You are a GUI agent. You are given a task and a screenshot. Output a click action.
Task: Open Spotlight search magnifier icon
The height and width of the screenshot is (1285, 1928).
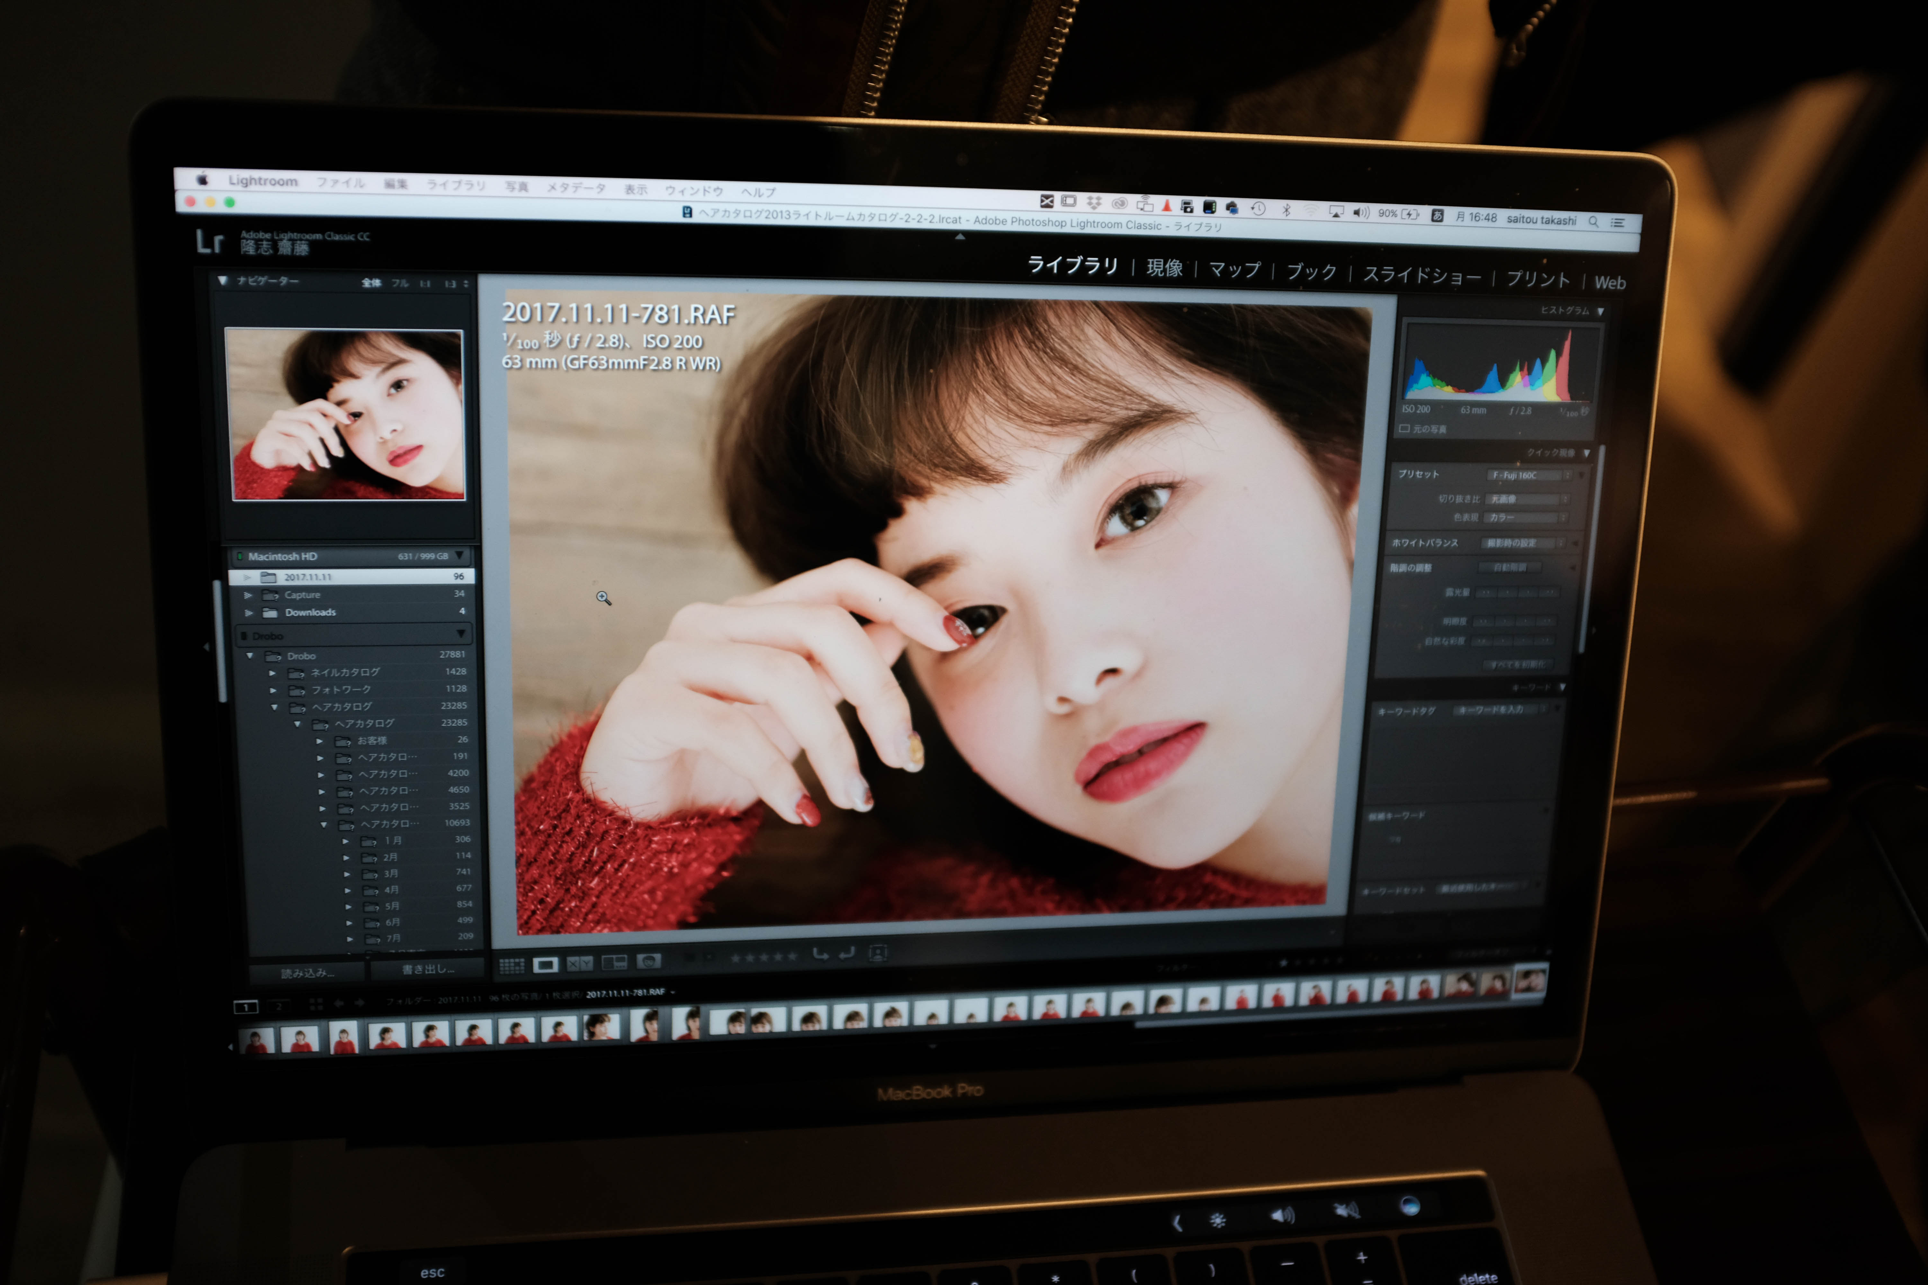click(1593, 221)
